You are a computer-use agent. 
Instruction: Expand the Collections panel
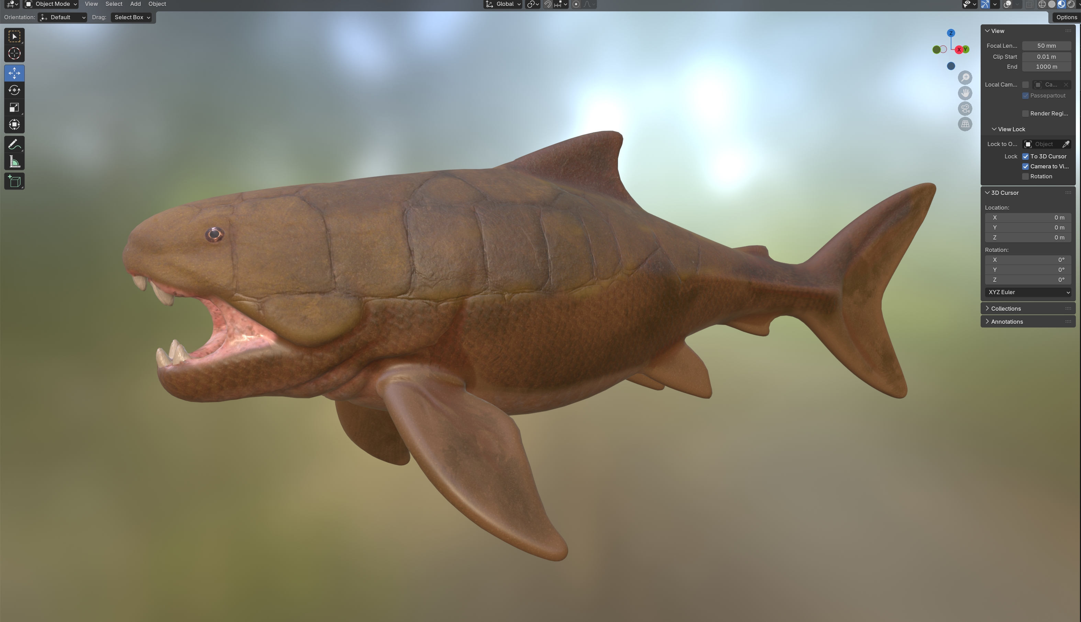click(x=1006, y=309)
